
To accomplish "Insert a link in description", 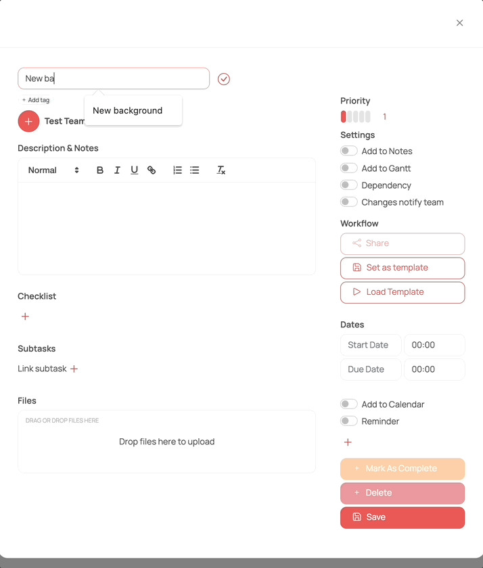I will pyautogui.click(x=152, y=170).
